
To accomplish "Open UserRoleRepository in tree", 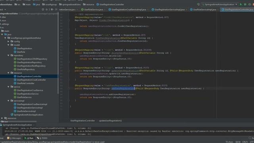I will click(x=26, y=70).
